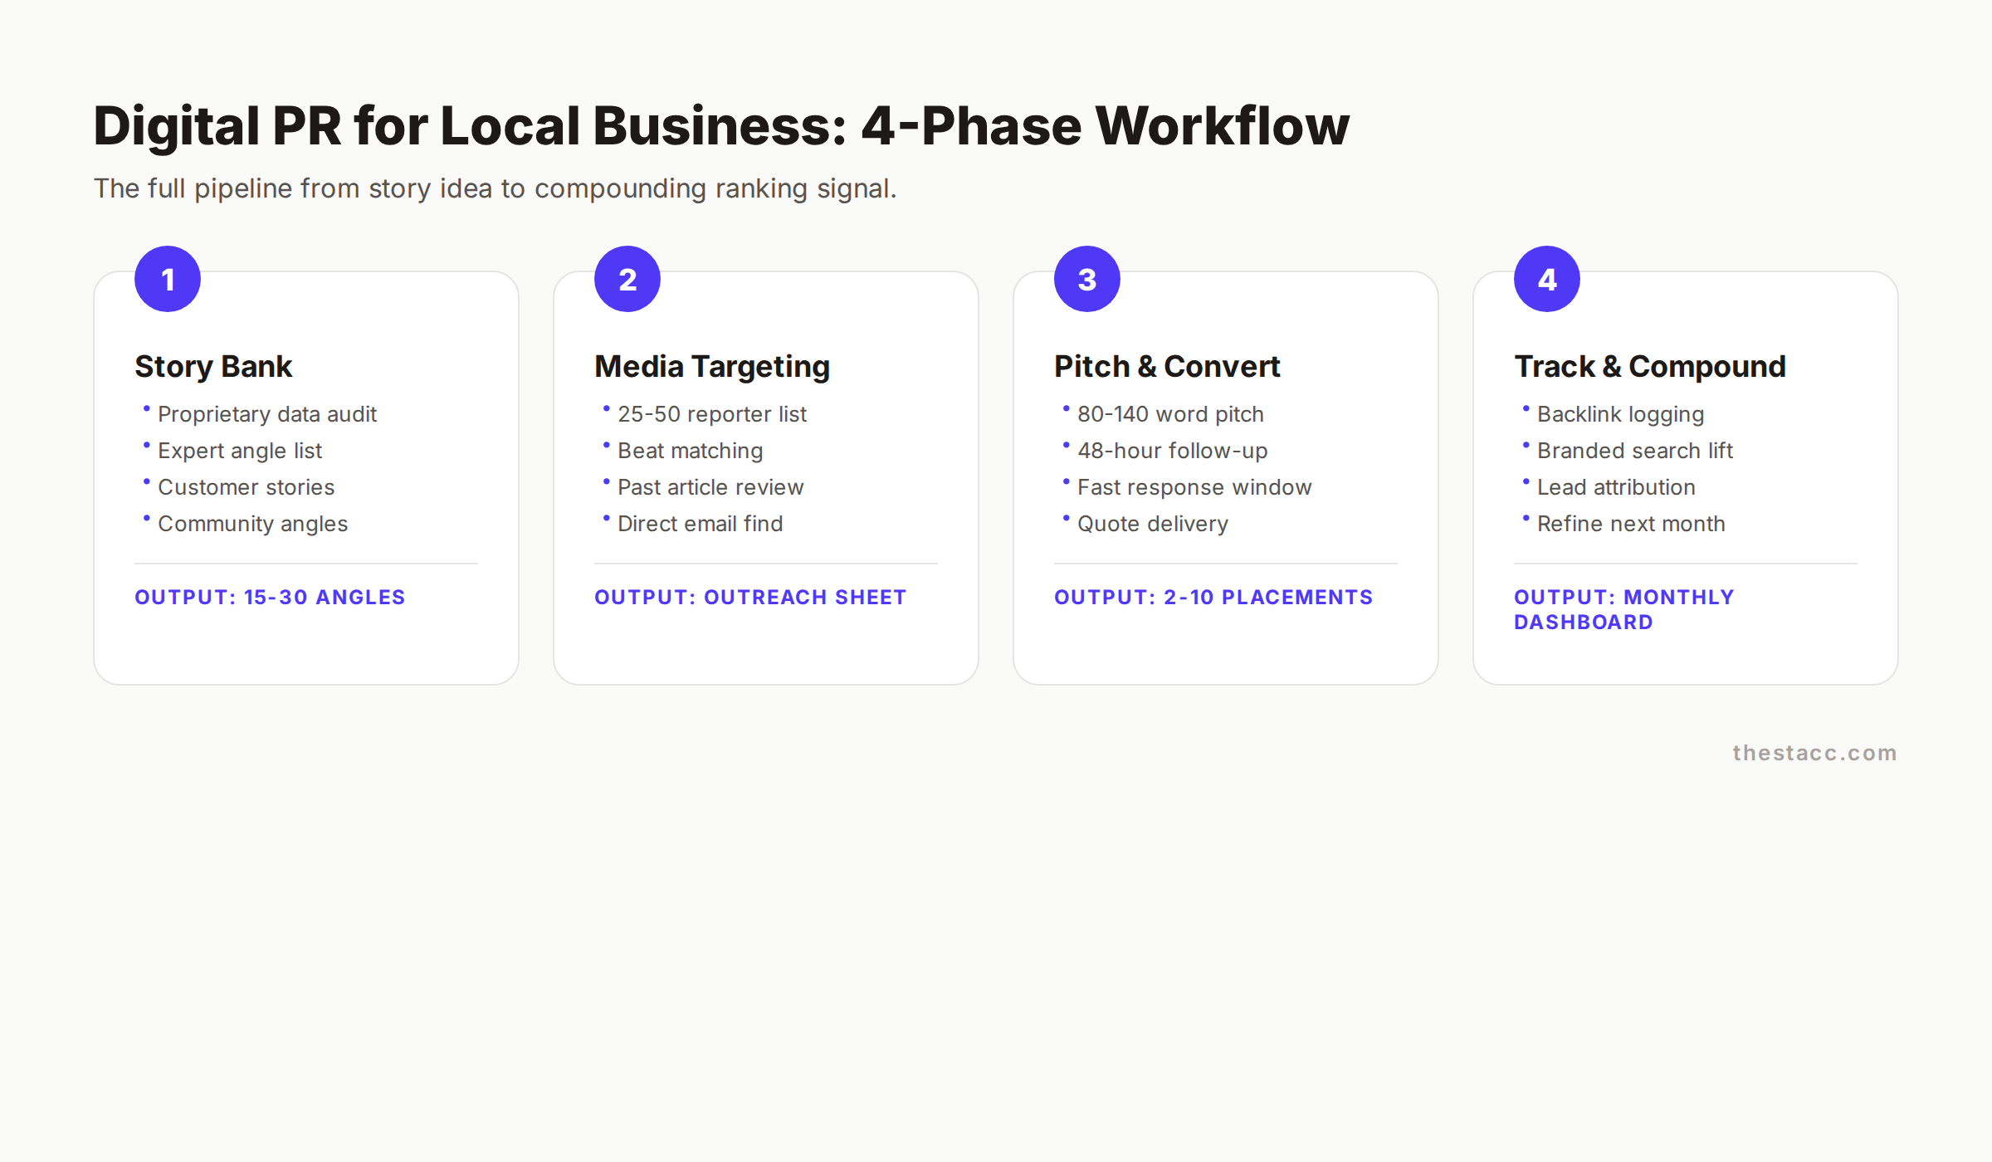Click 'Branded search lift' bullet
Image resolution: width=1992 pixels, height=1162 pixels.
point(1635,451)
